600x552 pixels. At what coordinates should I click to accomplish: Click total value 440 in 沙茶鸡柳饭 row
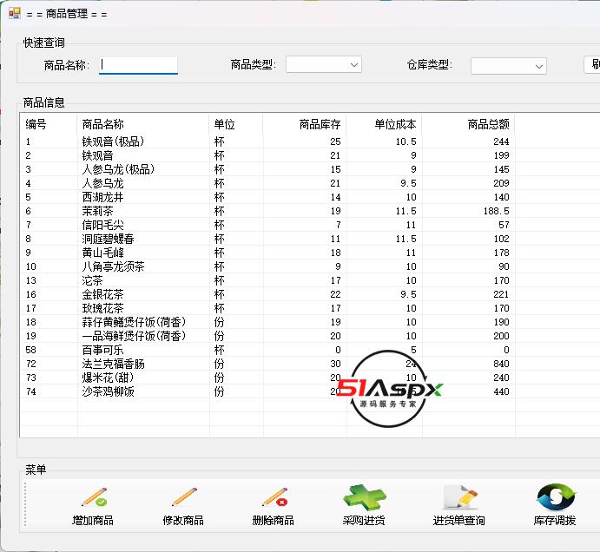click(x=501, y=391)
